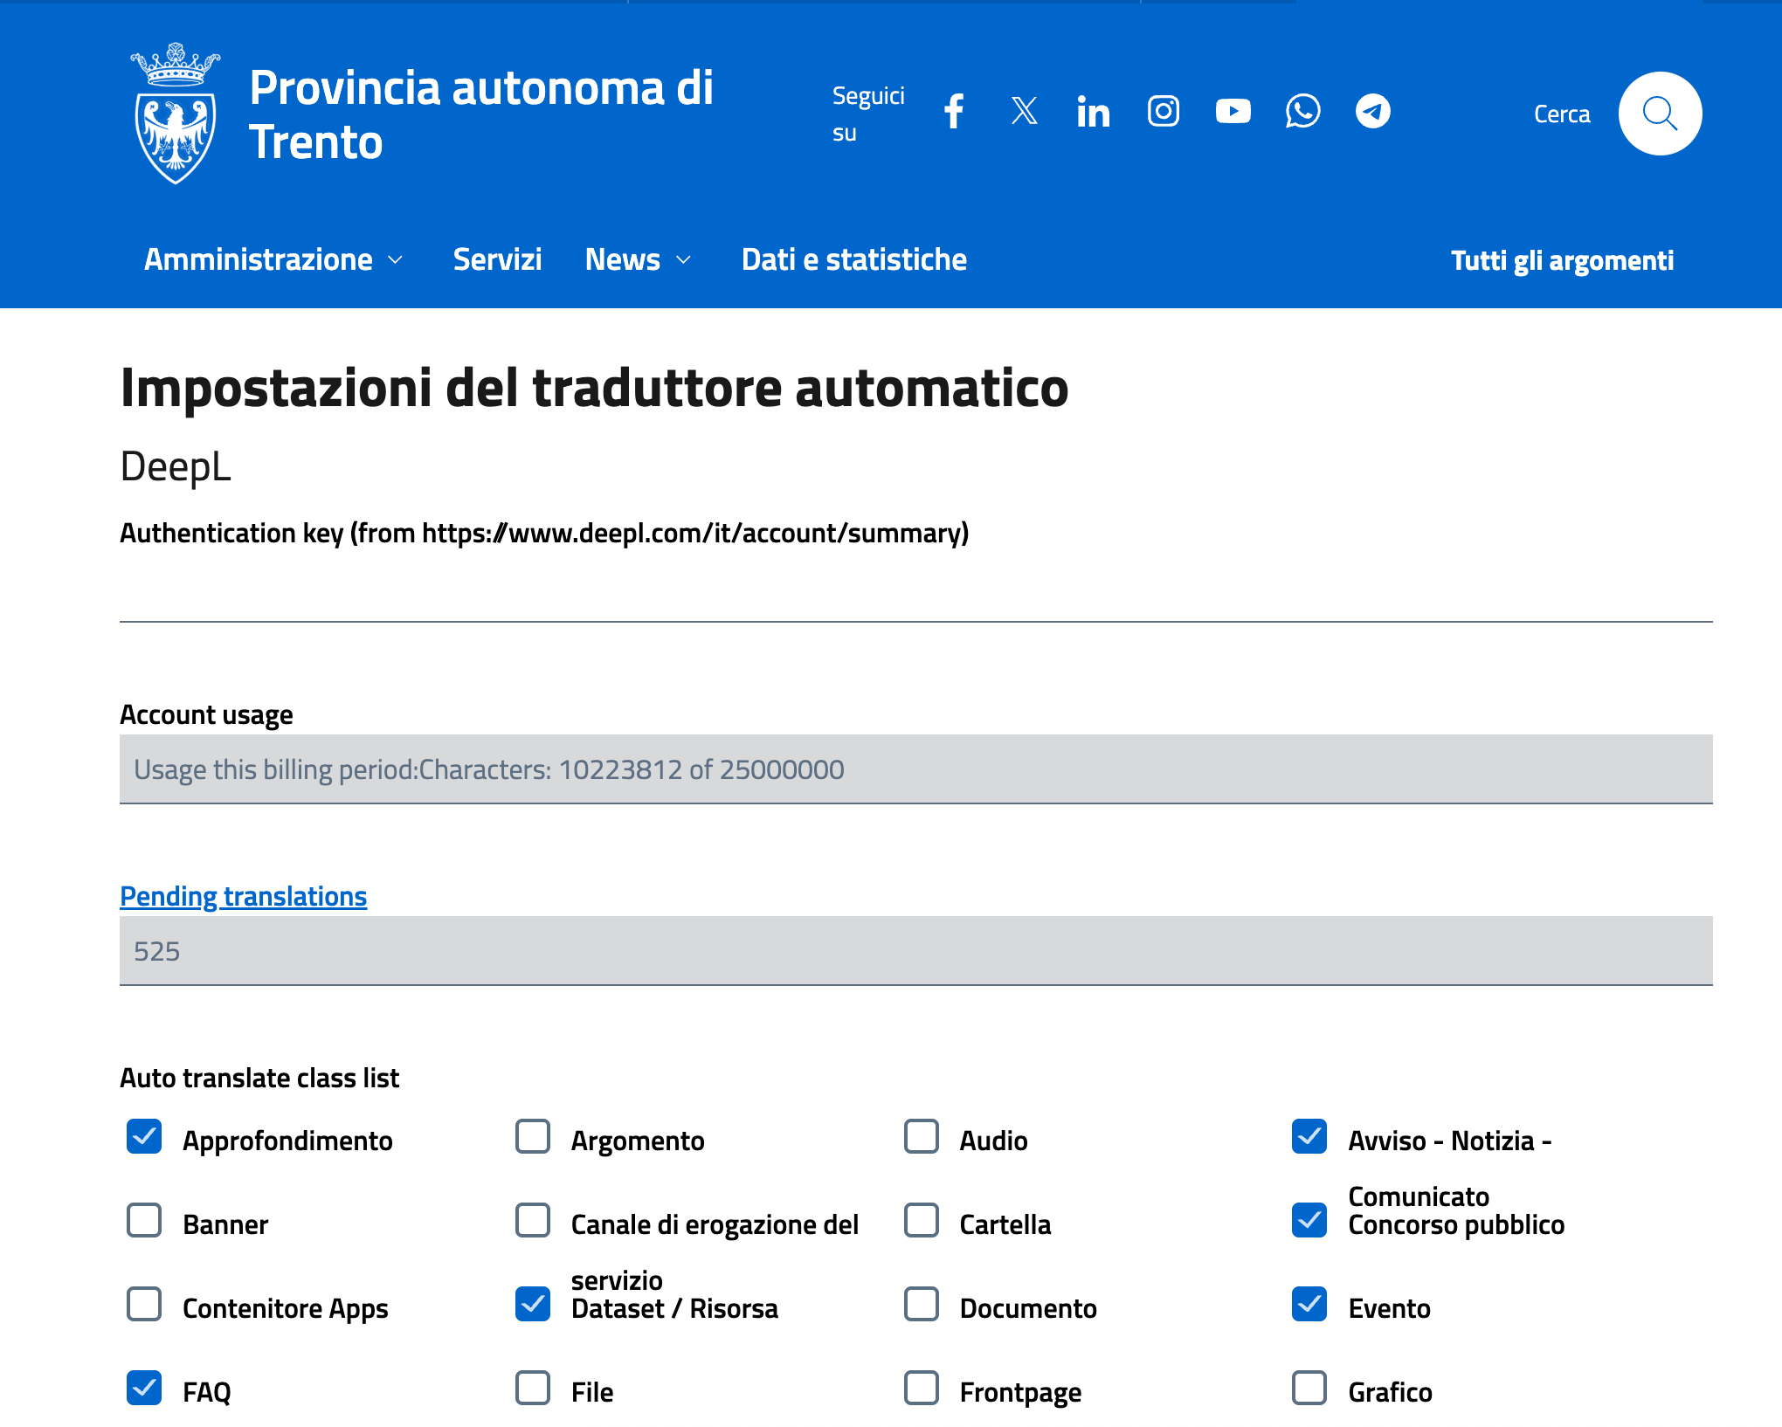Expand the News dropdown chevron
1782x1427 pixels.
[x=684, y=260]
